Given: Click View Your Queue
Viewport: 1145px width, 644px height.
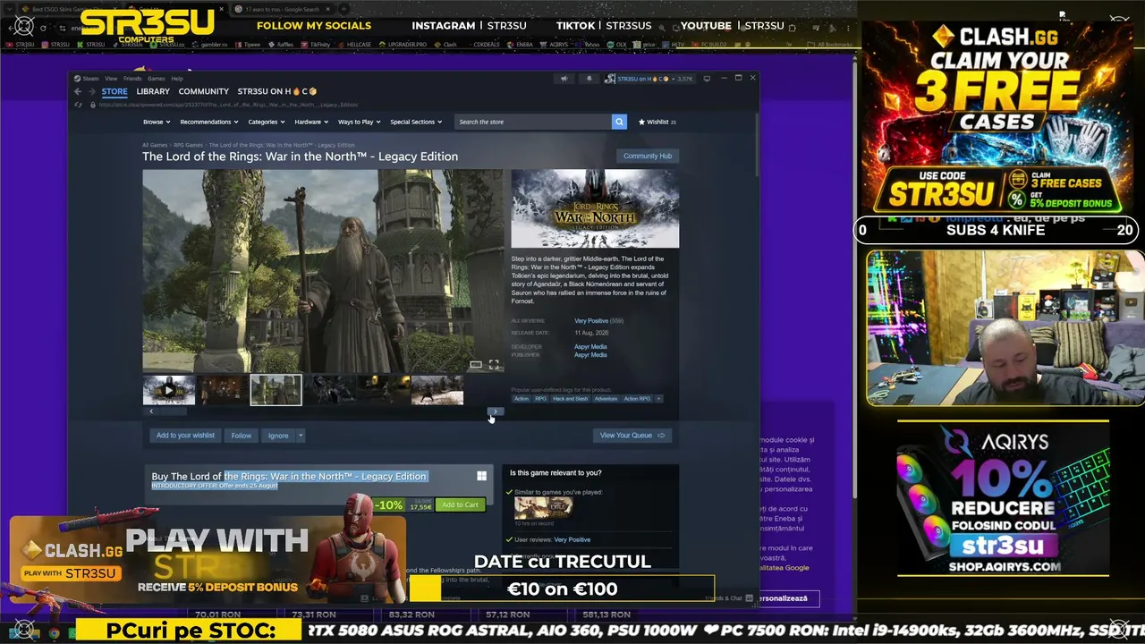Looking at the screenshot, I should [x=632, y=436].
